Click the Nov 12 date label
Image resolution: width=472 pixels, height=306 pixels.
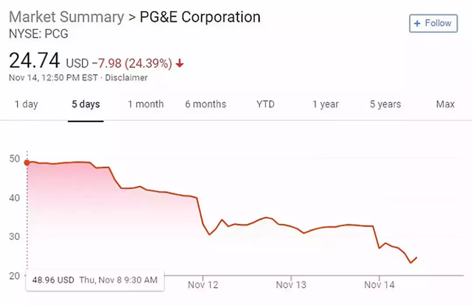[203, 285]
